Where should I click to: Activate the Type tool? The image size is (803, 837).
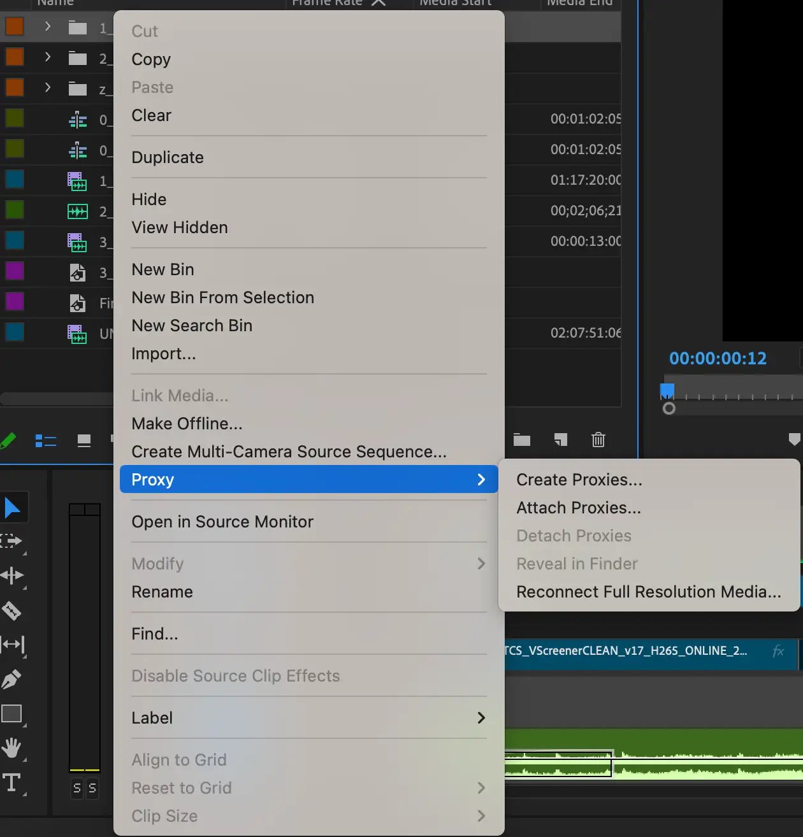click(x=13, y=782)
